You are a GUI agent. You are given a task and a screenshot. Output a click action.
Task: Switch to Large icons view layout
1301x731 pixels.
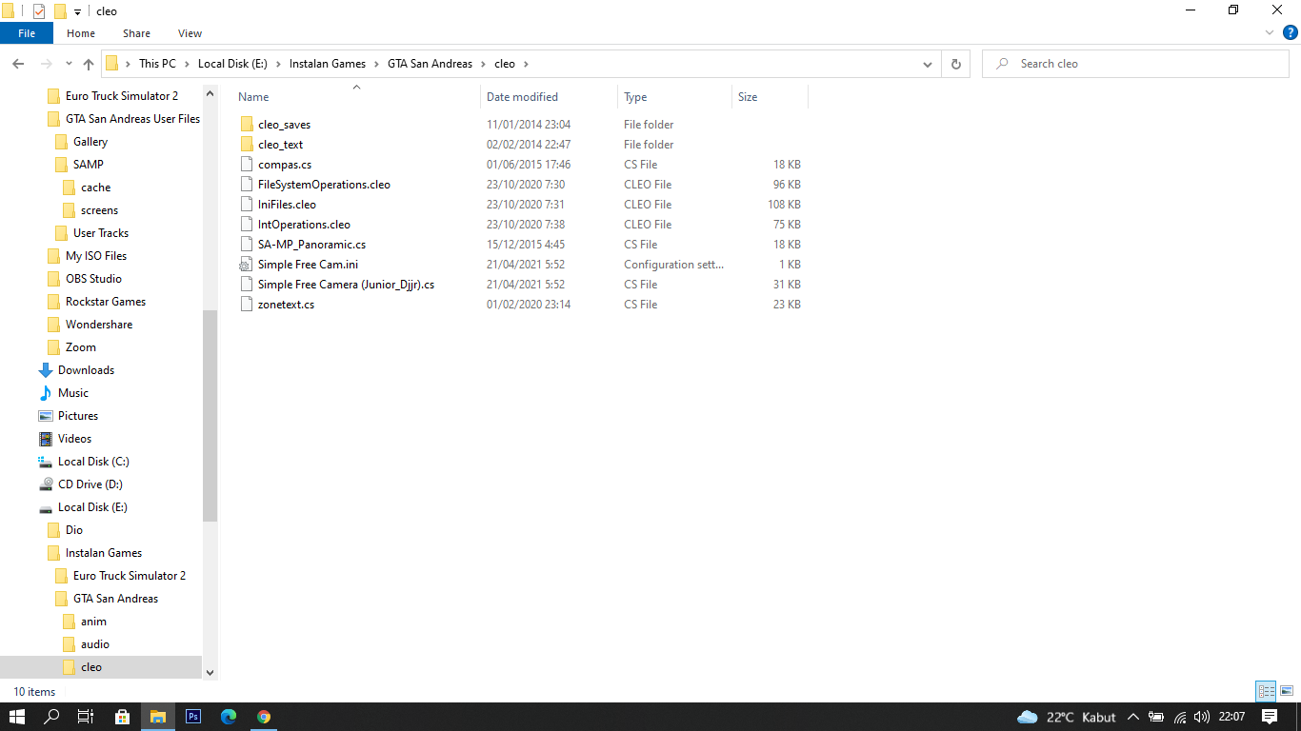[x=1287, y=692]
